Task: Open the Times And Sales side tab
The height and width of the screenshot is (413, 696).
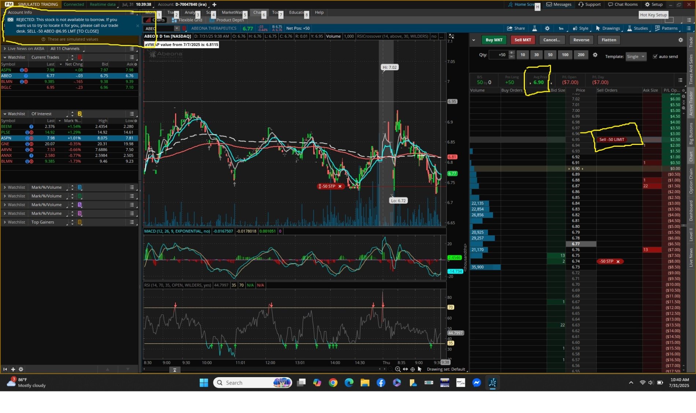Action: pos(691,69)
